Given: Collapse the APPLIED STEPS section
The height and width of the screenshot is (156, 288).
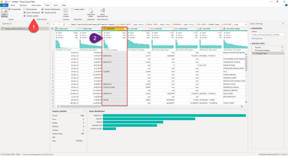Looking at the screenshot, I should click(250, 44).
